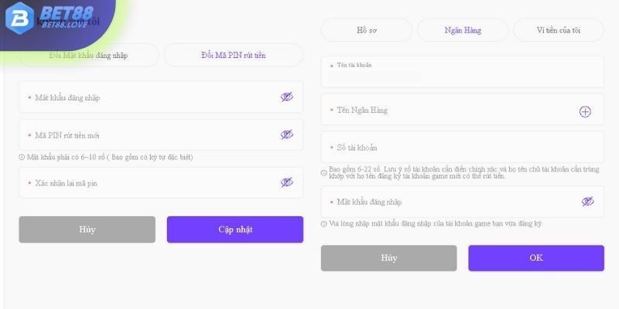Switch to the Hồ sơ tab
The height and width of the screenshot is (309, 619).
(366, 30)
